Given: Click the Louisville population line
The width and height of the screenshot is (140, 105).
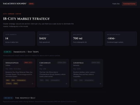Looking at the screenshot, I should (x=77, y=69).
